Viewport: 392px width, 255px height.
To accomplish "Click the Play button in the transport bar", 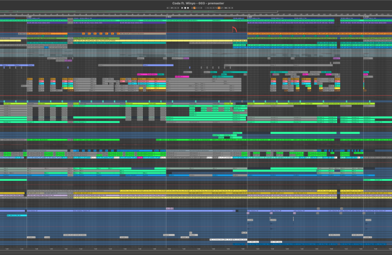I will click(182, 8).
